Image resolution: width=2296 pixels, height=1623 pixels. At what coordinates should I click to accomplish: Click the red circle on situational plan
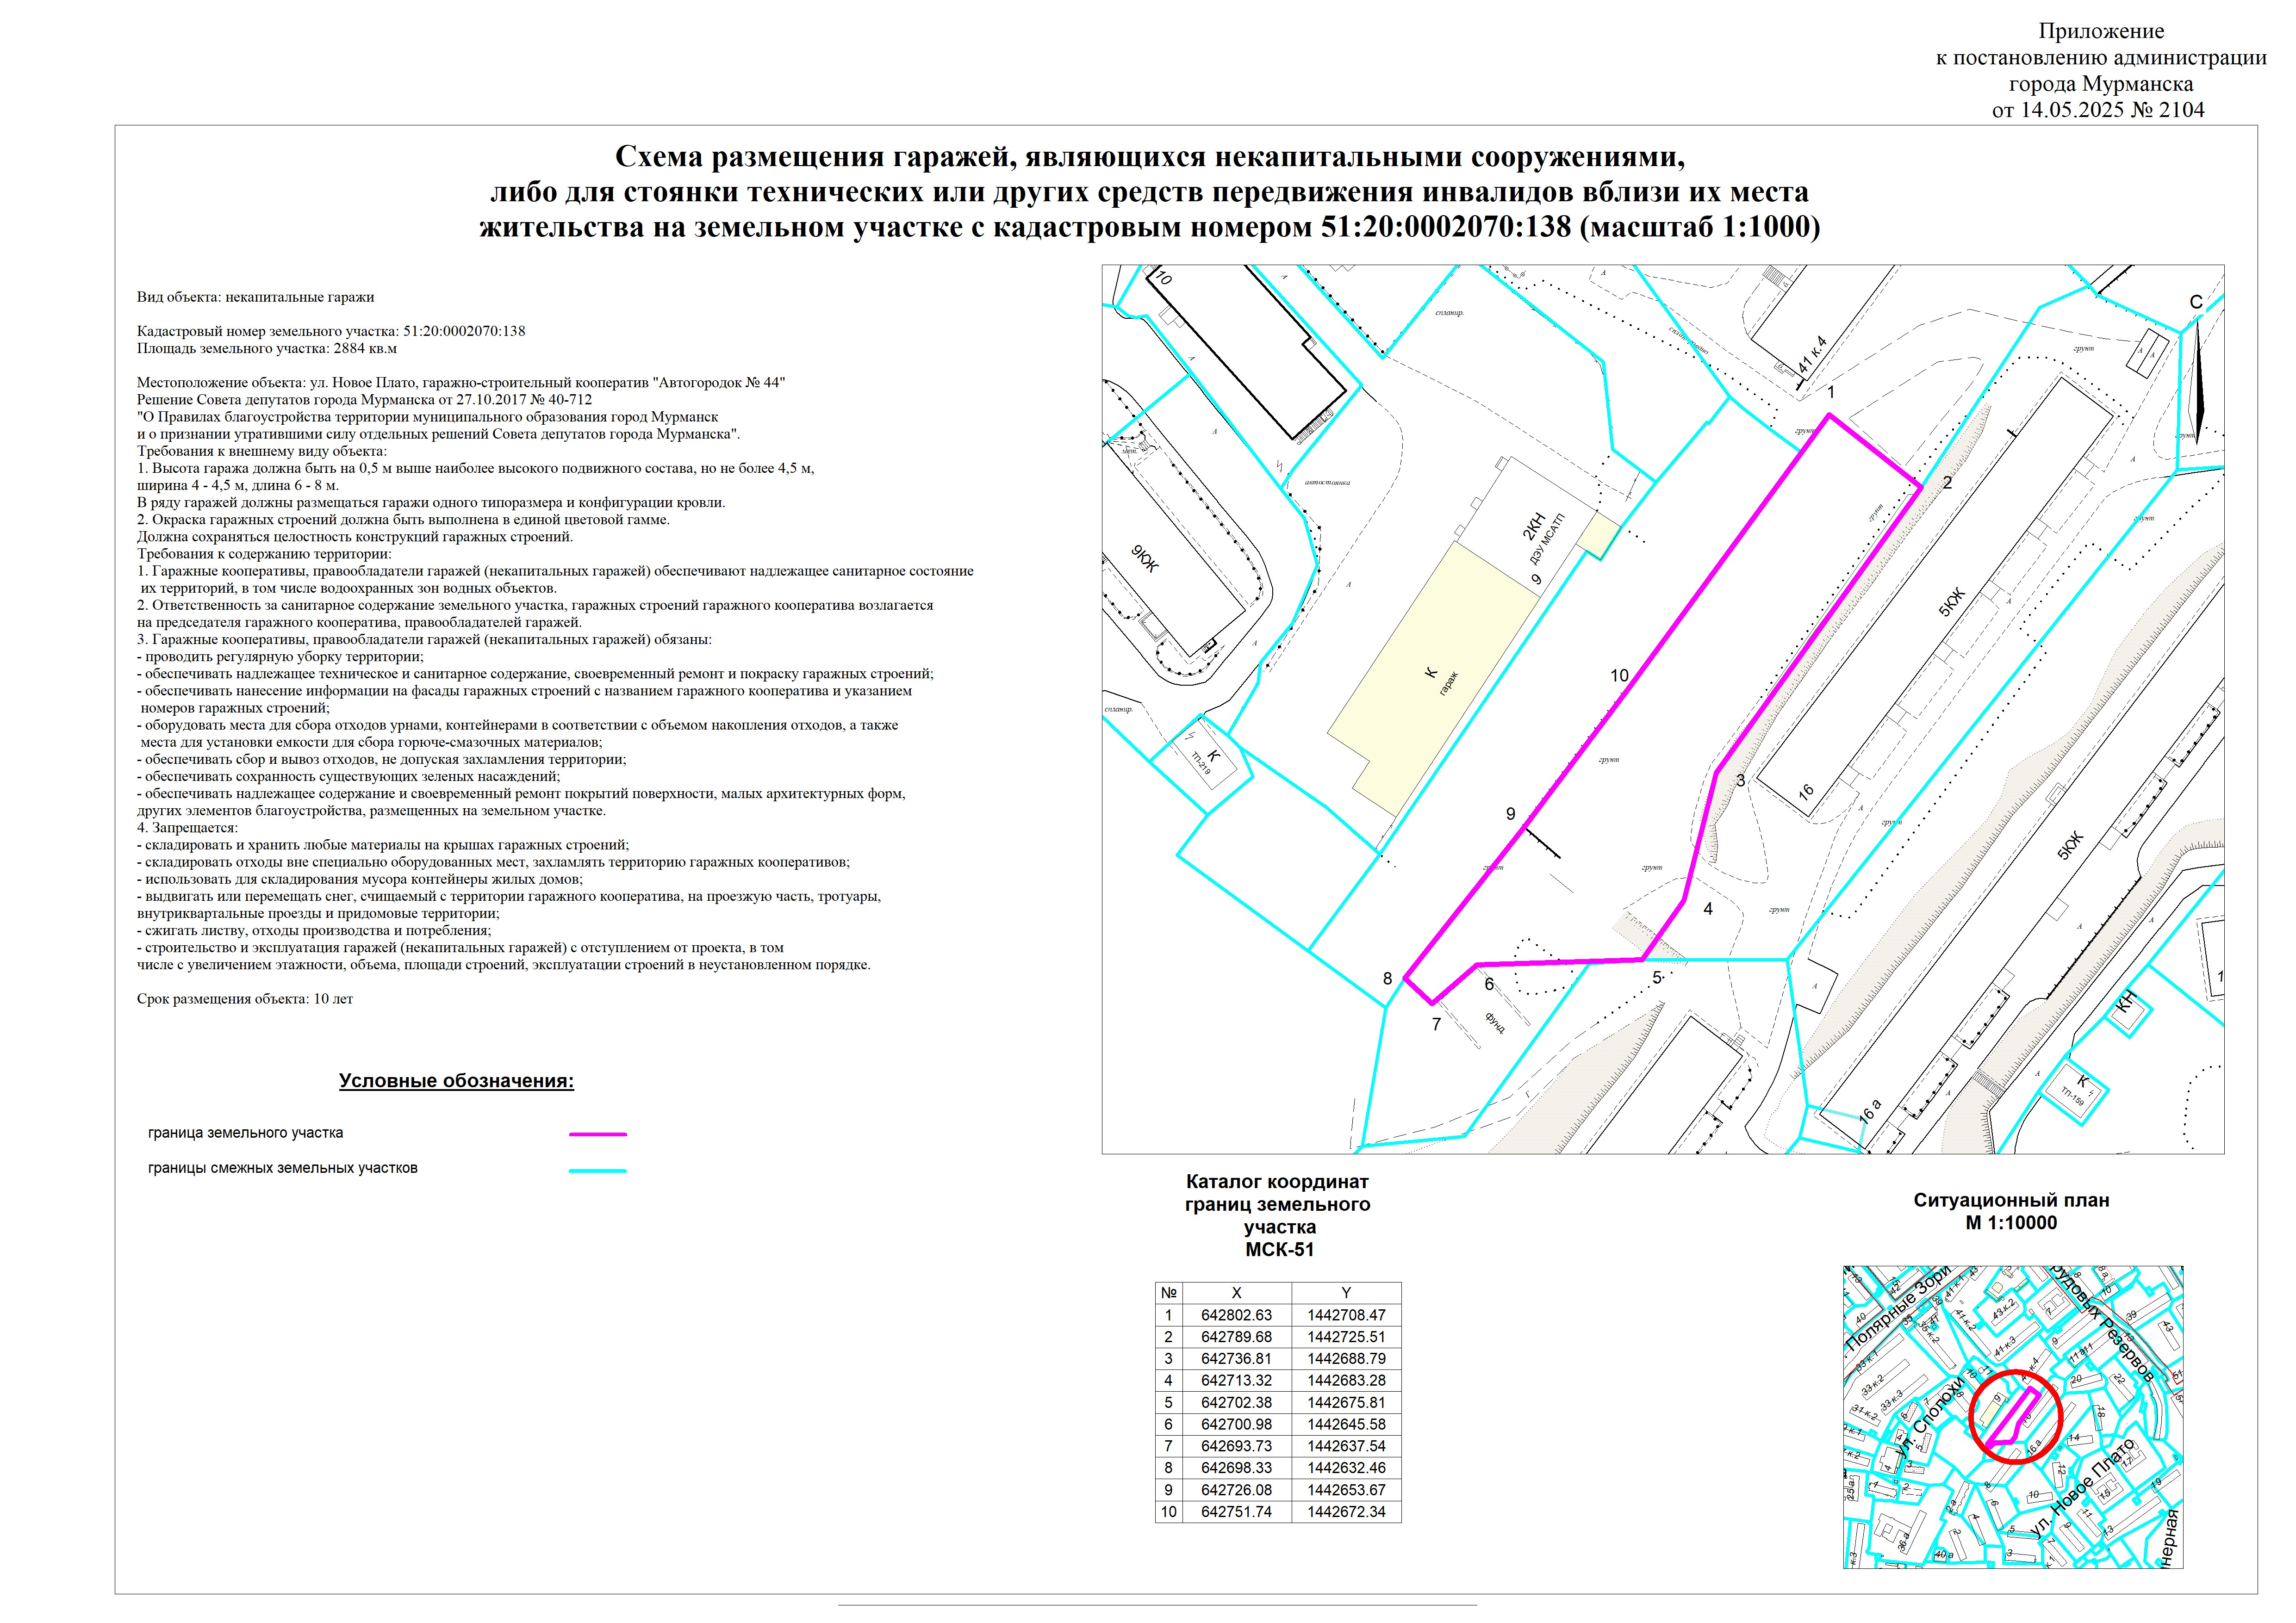tap(2015, 1416)
